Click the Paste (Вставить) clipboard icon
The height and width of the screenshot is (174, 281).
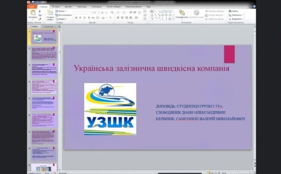coord(33,12)
